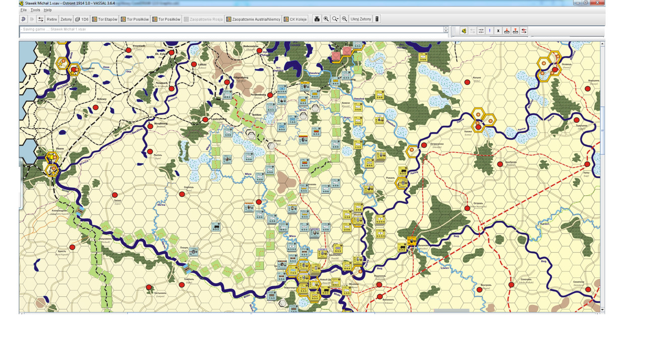Click the black X icon
Image resolution: width=645 pixels, height=349 pixels.
point(498,31)
